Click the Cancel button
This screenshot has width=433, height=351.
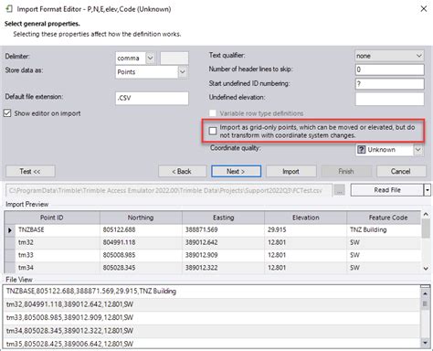pos(401,171)
